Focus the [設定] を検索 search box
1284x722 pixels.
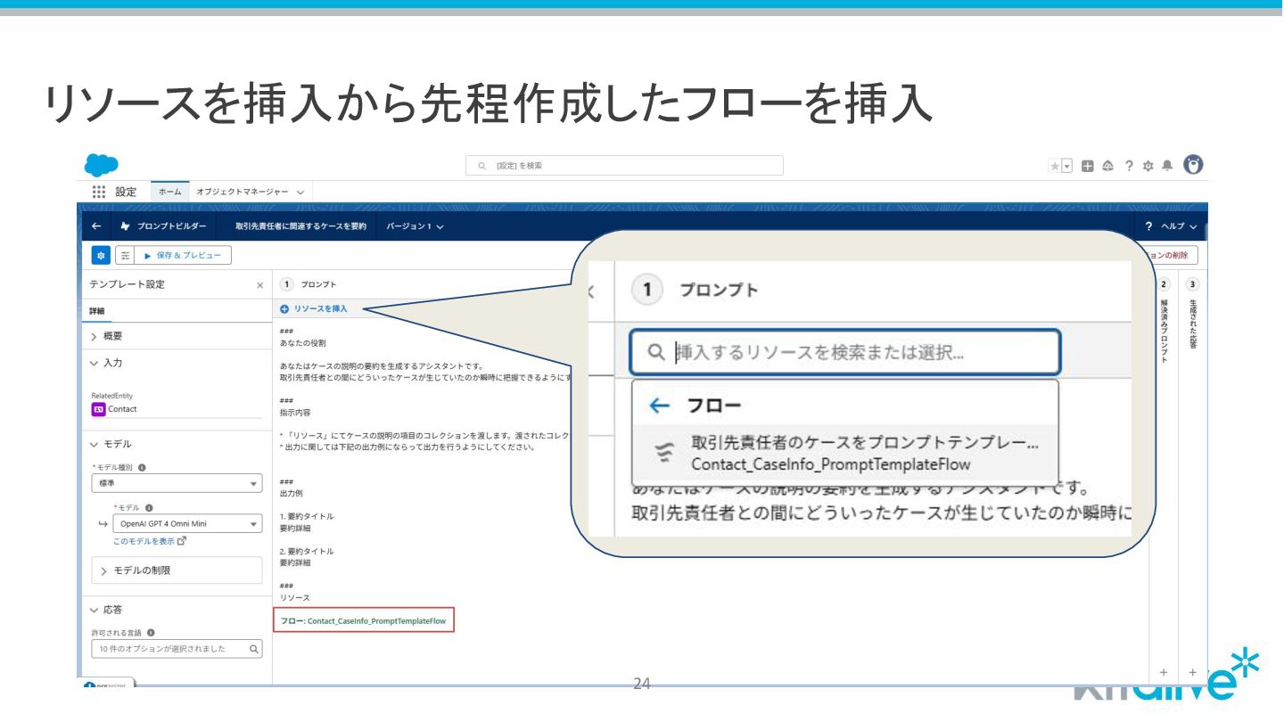click(624, 166)
